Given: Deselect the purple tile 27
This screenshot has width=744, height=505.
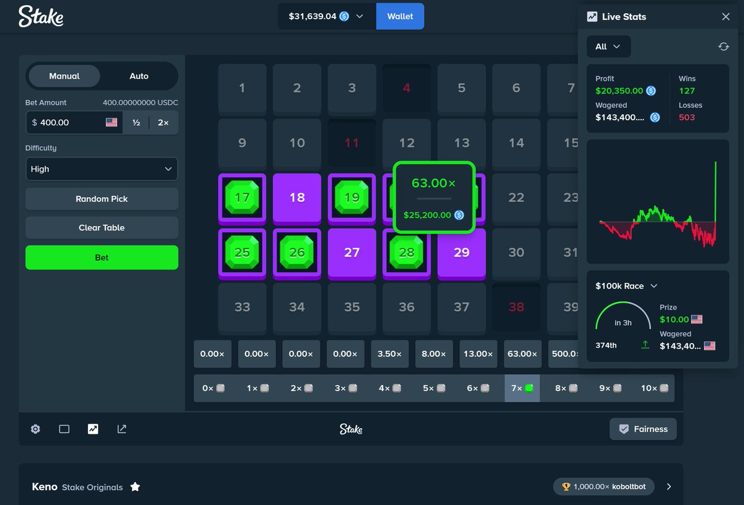Looking at the screenshot, I should click(352, 252).
